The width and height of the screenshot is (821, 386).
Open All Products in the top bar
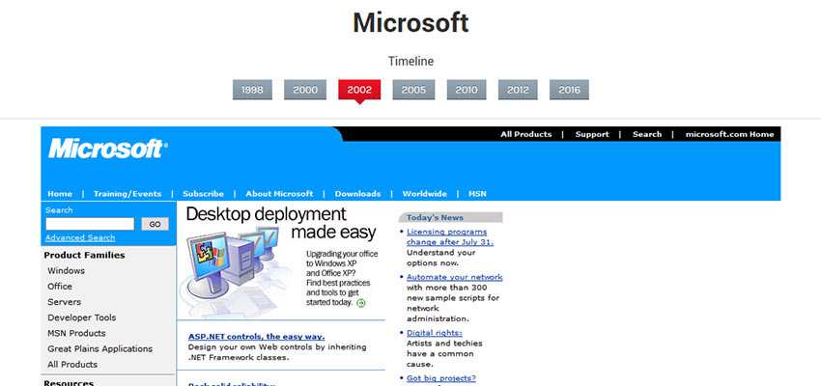tap(525, 134)
